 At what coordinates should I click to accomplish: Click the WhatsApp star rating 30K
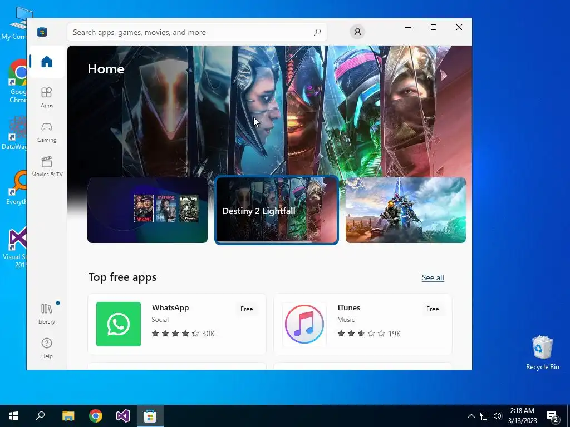pyautogui.click(x=183, y=334)
